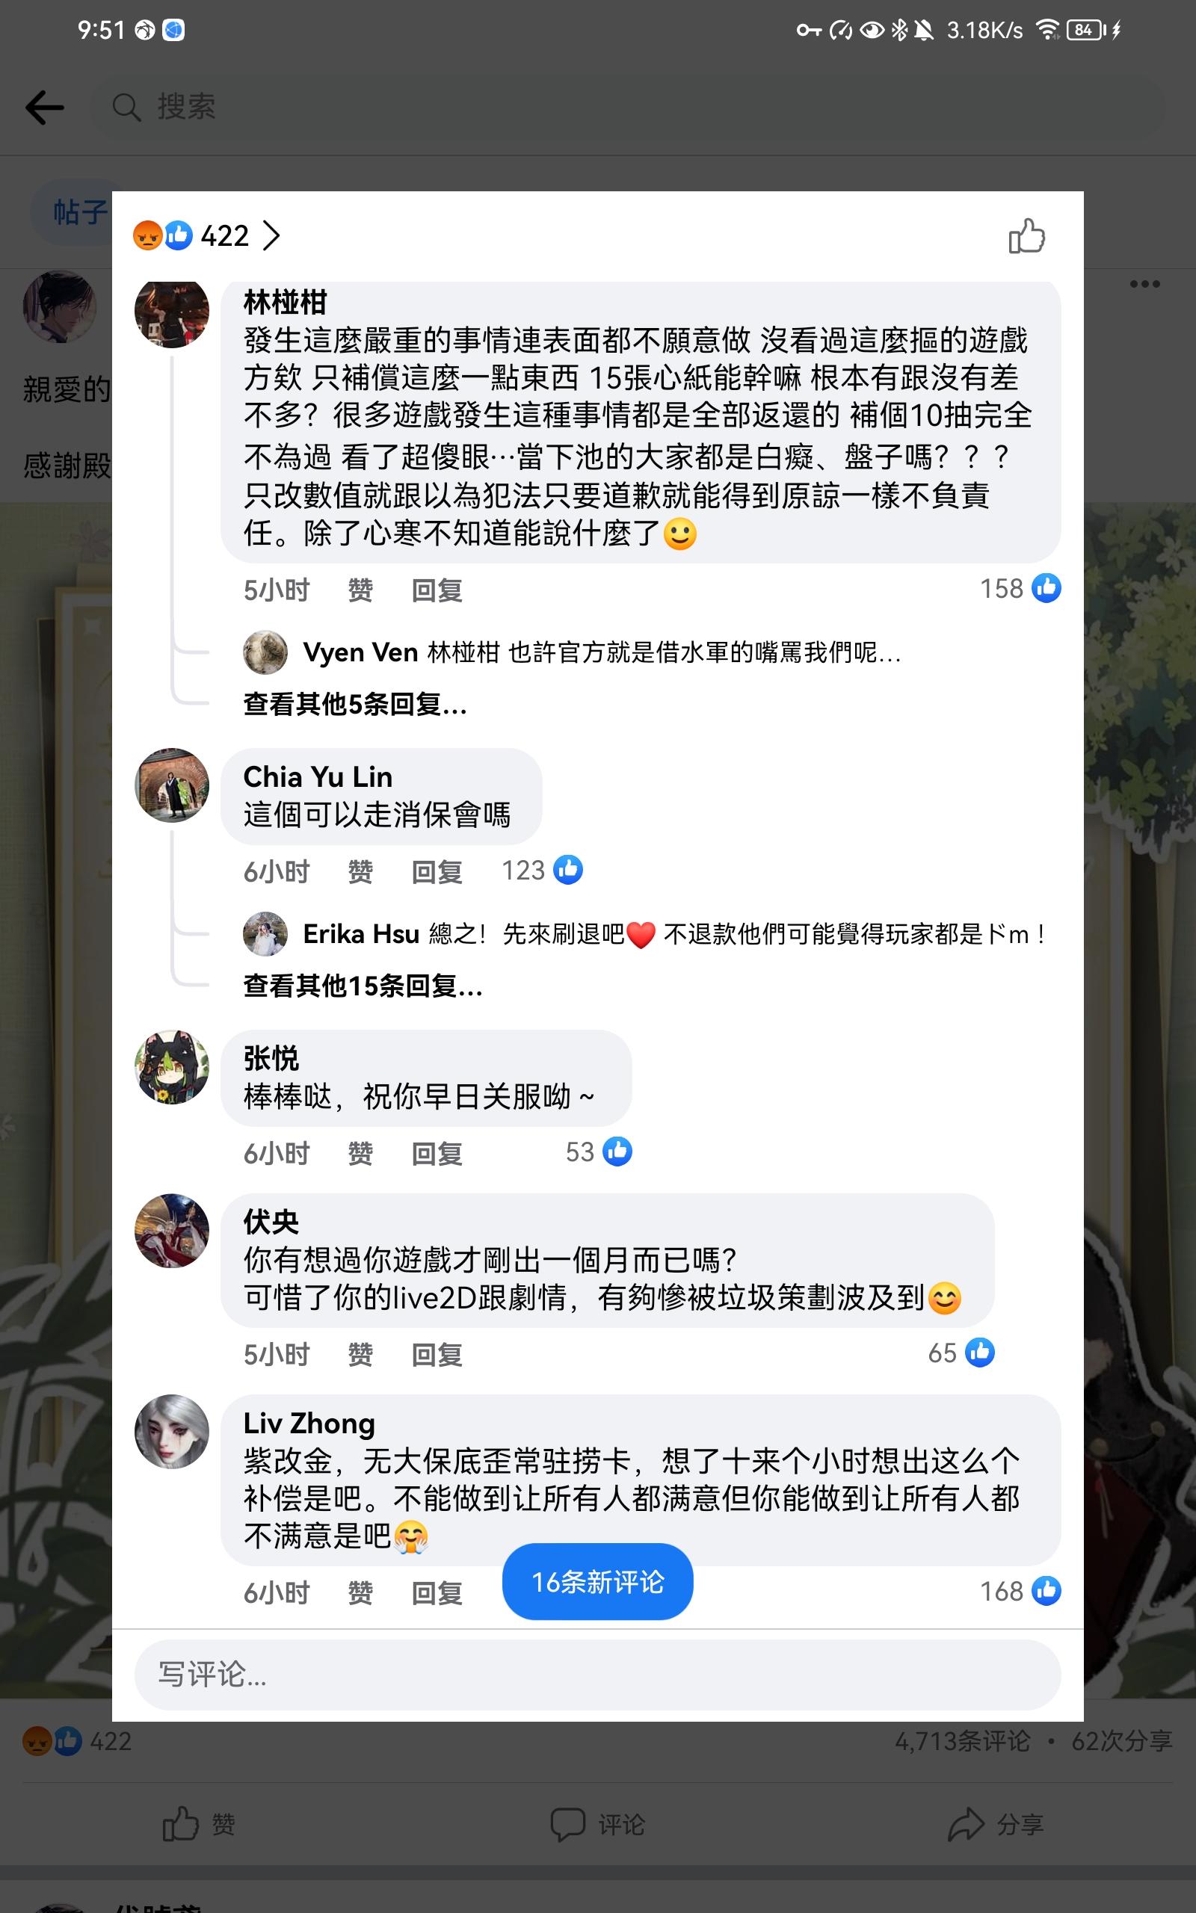Open reactions list chevron next to 422
This screenshot has width=1196, height=1913.
click(271, 235)
